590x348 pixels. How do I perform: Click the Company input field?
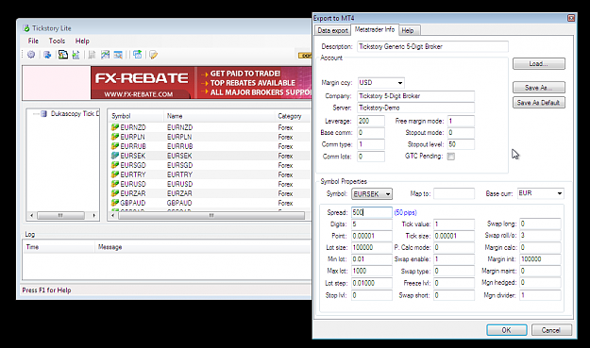[x=415, y=96]
